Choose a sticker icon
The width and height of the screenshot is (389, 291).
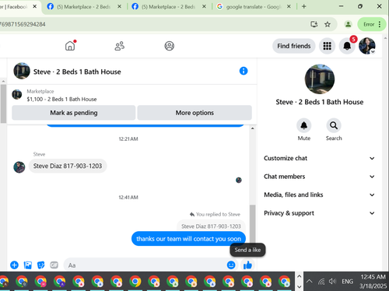(41, 265)
